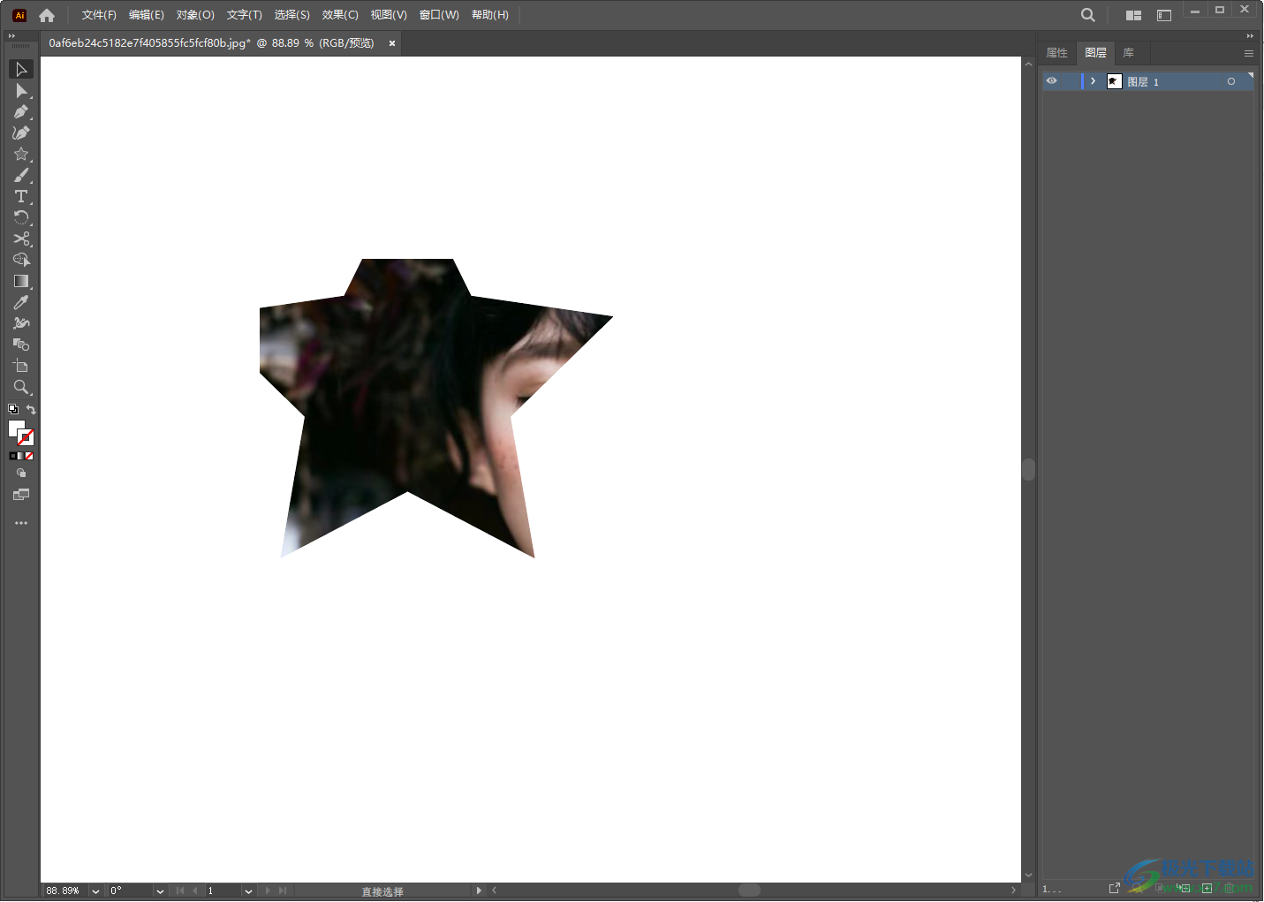
Task: Reset to default fill and stroke
Action: point(13,409)
